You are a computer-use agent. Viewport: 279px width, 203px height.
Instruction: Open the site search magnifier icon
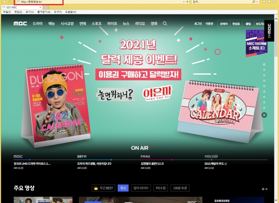pos(165,24)
